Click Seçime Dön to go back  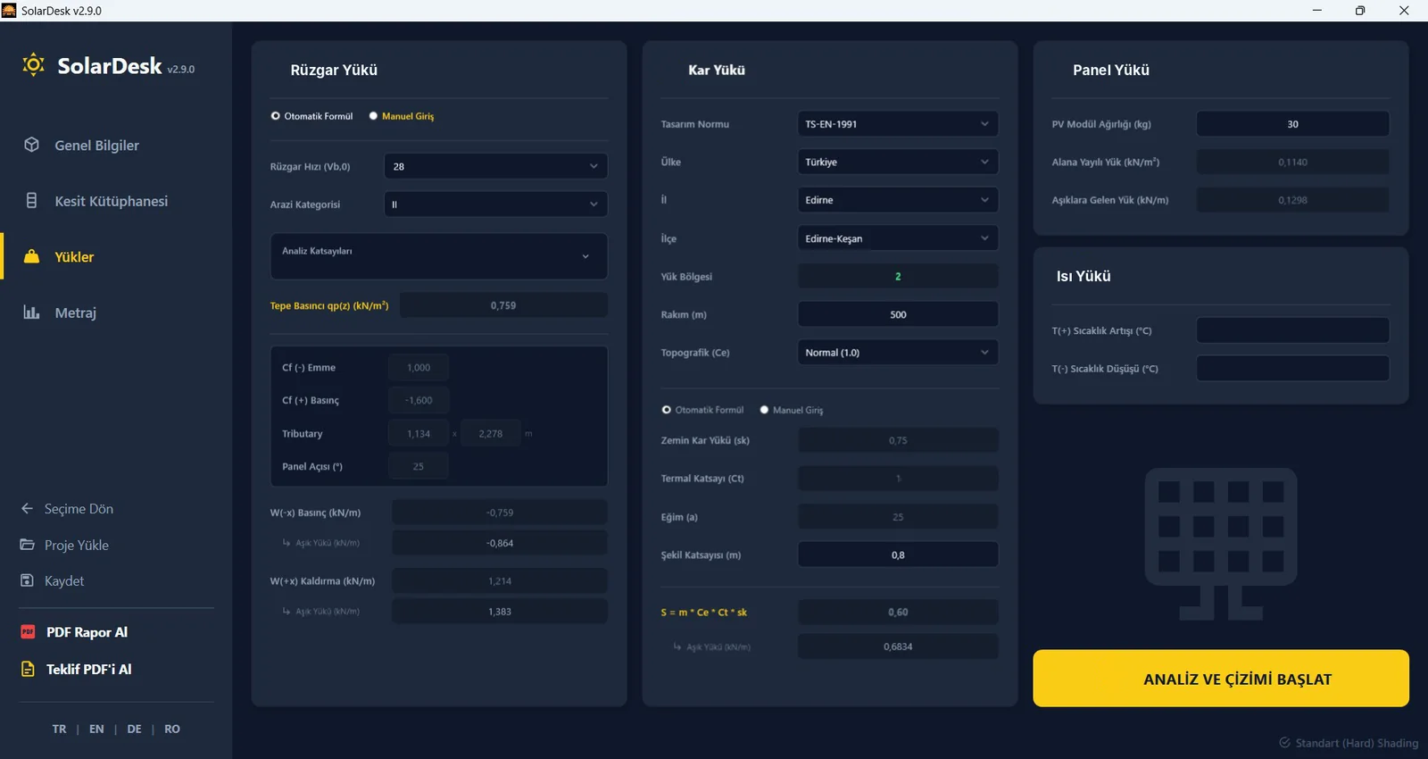(79, 509)
